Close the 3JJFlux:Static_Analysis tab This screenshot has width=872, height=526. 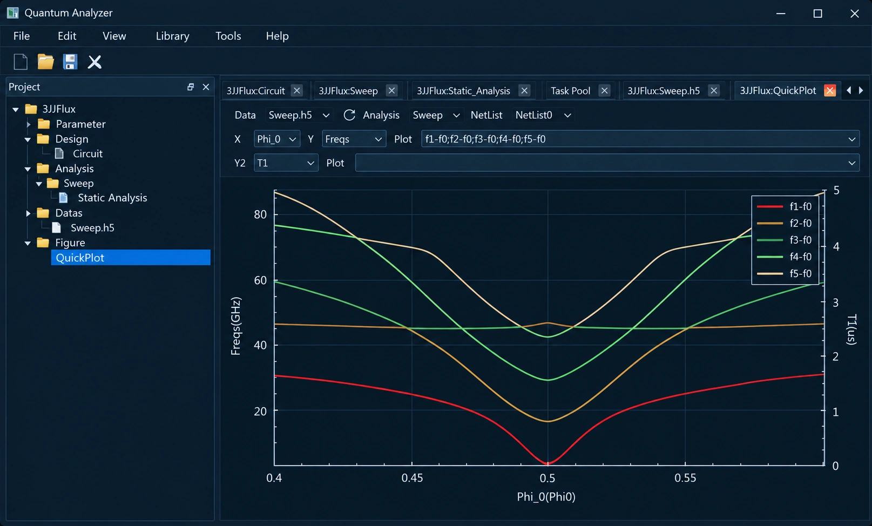pos(524,91)
